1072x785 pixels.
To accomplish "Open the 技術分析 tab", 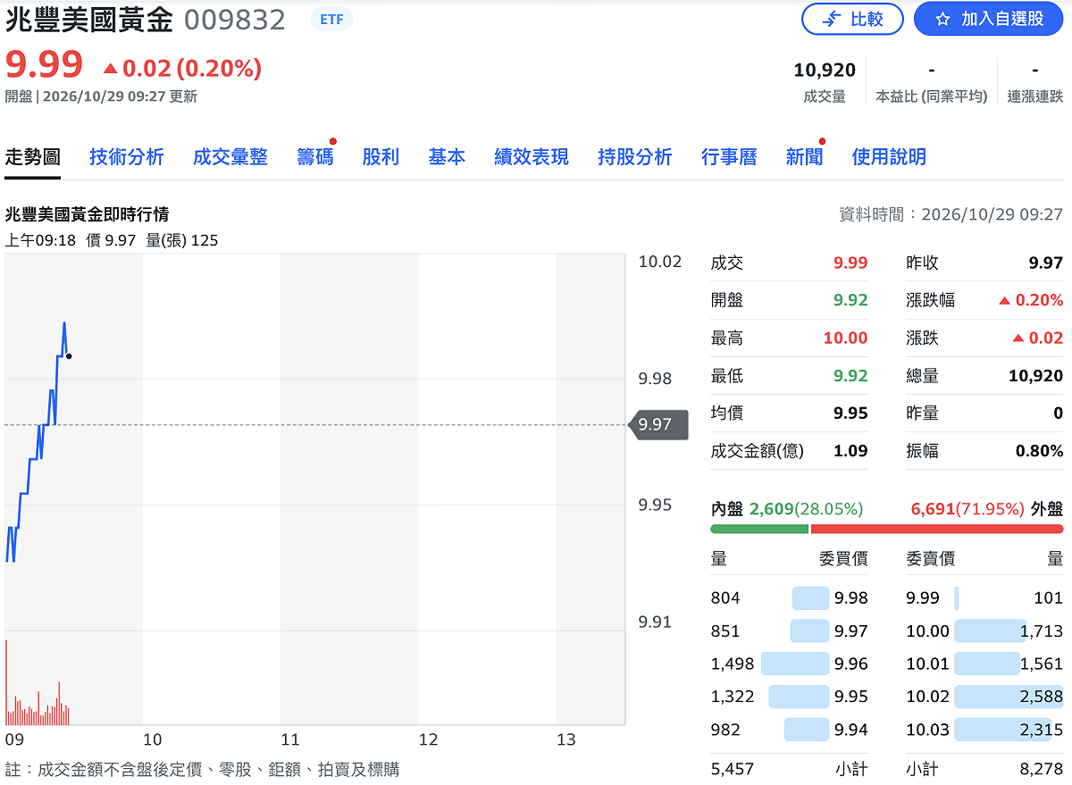I will click(127, 157).
